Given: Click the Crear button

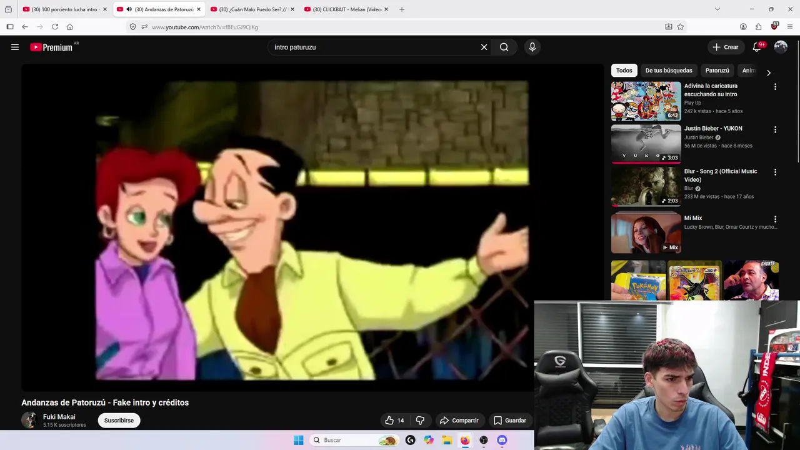Looking at the screenshot, I should 726,47.
